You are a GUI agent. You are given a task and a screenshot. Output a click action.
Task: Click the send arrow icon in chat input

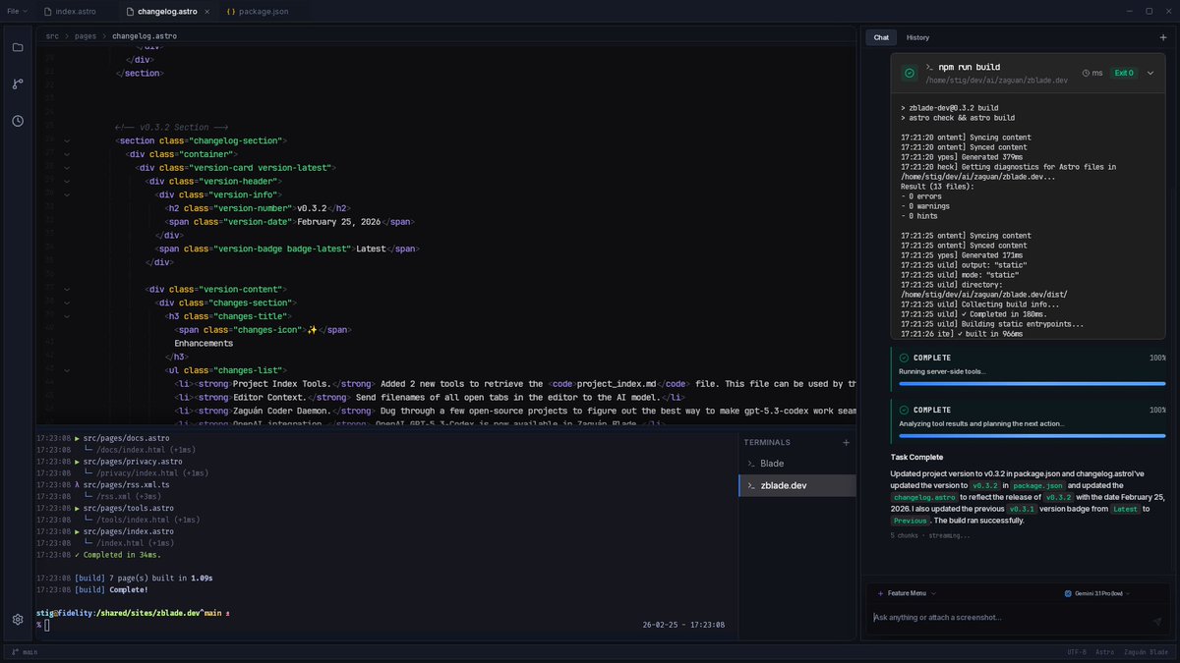pos(1157,621)
